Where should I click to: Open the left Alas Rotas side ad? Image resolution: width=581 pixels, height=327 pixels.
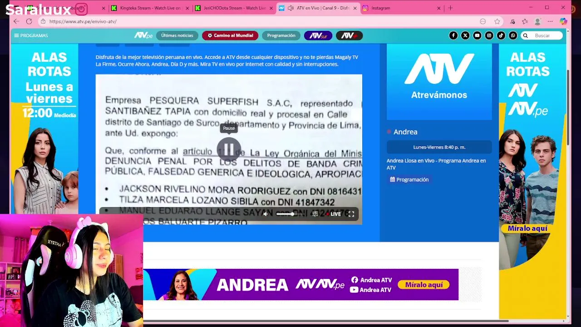[x=44, y=129]
